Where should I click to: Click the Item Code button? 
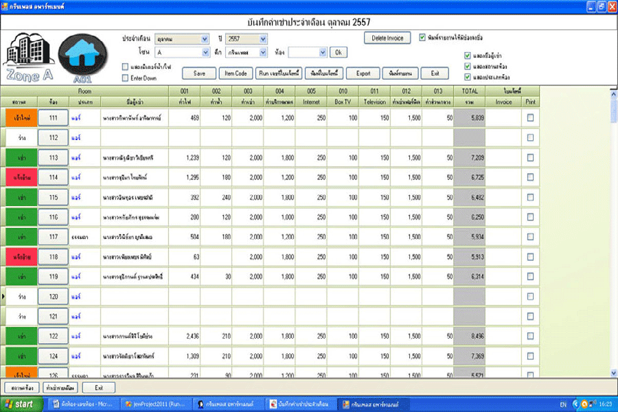pos(236,73)
